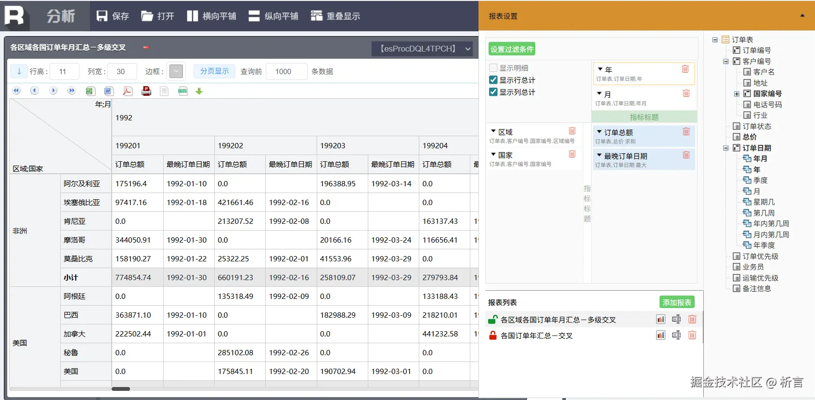Go to next page of report
The height and width of the screenshot is (400, 815).
coord(53,91)
